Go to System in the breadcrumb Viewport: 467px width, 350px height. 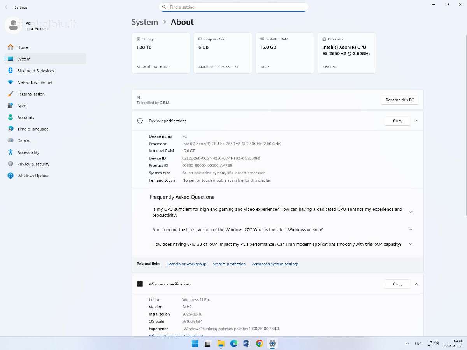coord(145,22)
